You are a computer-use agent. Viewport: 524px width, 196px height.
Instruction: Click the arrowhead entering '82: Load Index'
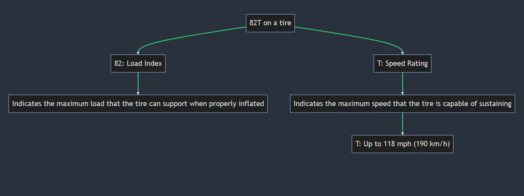point(138,53)
